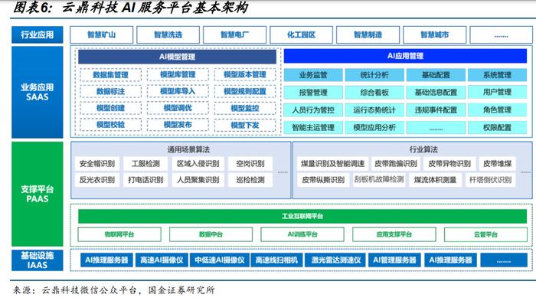Image resolution: width=536 pixels, height=298 pixels.
Task: Select the 数据中台 platform box
Action: [211, 234]
